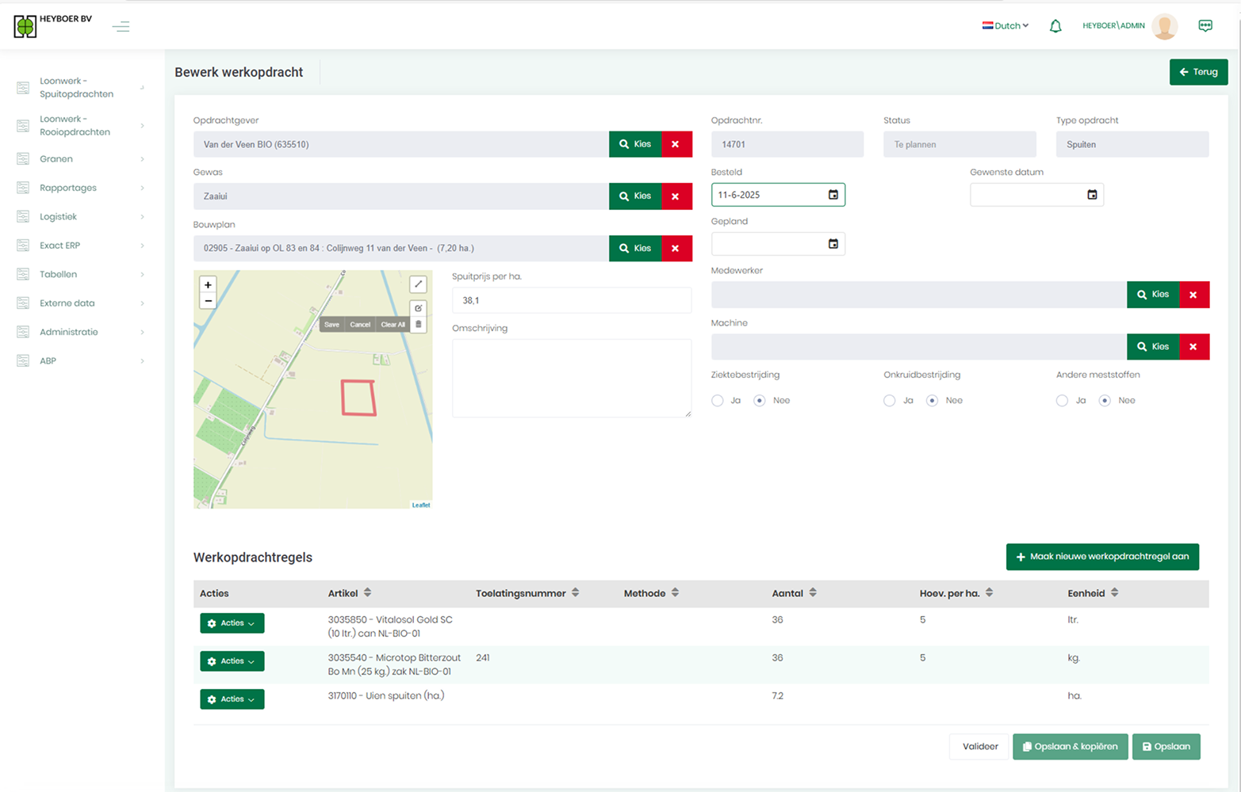
Task: Select Ja for Andere meststoffen
Action: click(x=1062, y=401)
